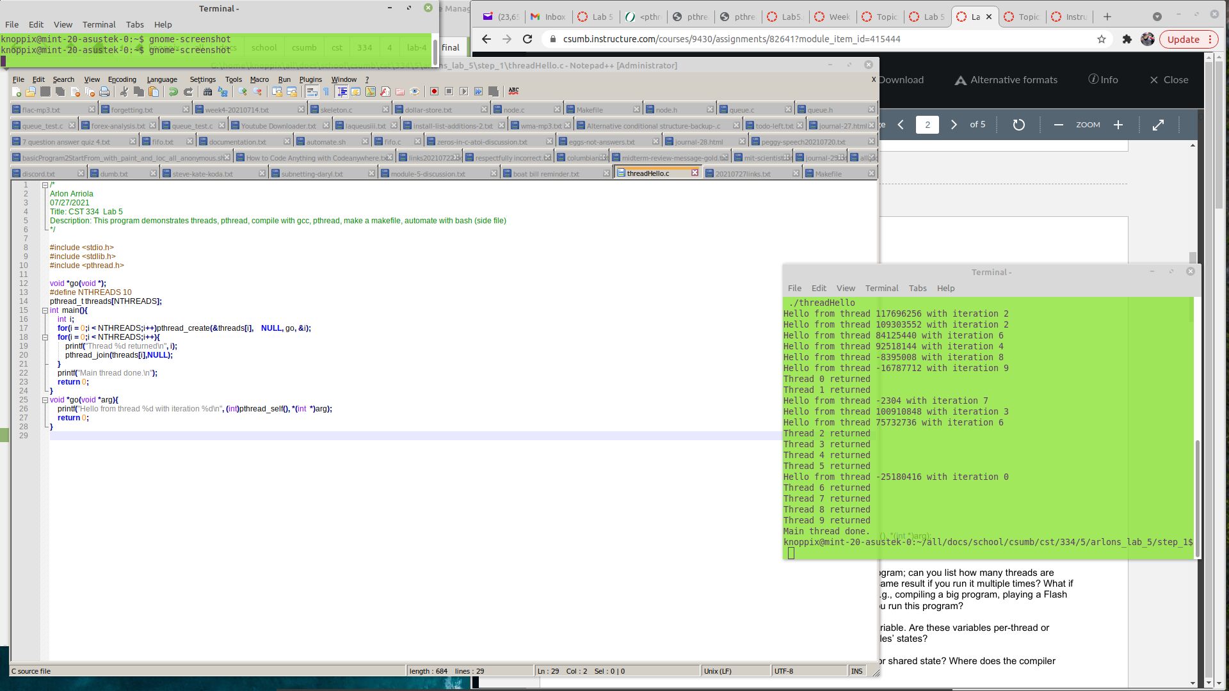Drag the PDF viewer zoom slider
Screen dimensions: 1229x691
[1088, 124]
